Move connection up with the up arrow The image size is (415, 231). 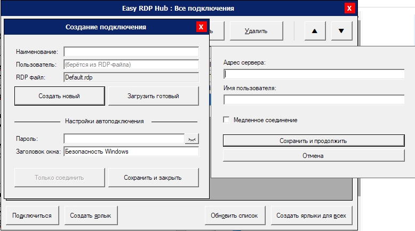tap(315, 31)
